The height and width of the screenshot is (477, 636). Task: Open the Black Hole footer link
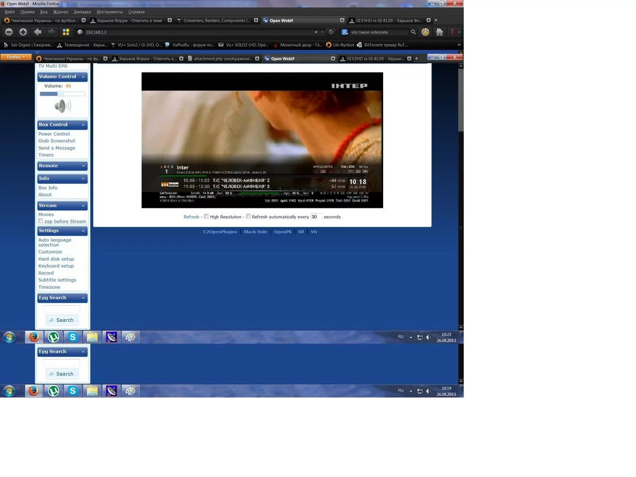255,232
